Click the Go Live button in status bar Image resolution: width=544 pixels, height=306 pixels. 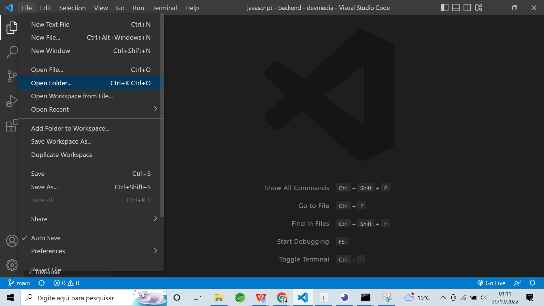[x=492, y=283]
